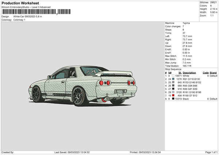Click the white color swatch in stop 1
This screenshot has height=155, width=219.
point(173,76)
